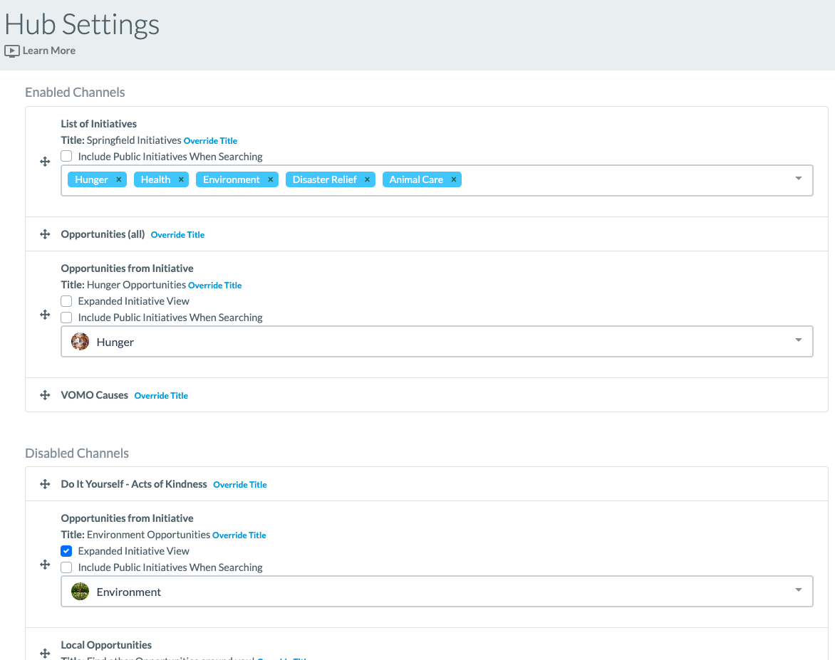Grab move handle for Environment Opportunities channel
Screen dimensions: 835x660
[x=46, y=565]
